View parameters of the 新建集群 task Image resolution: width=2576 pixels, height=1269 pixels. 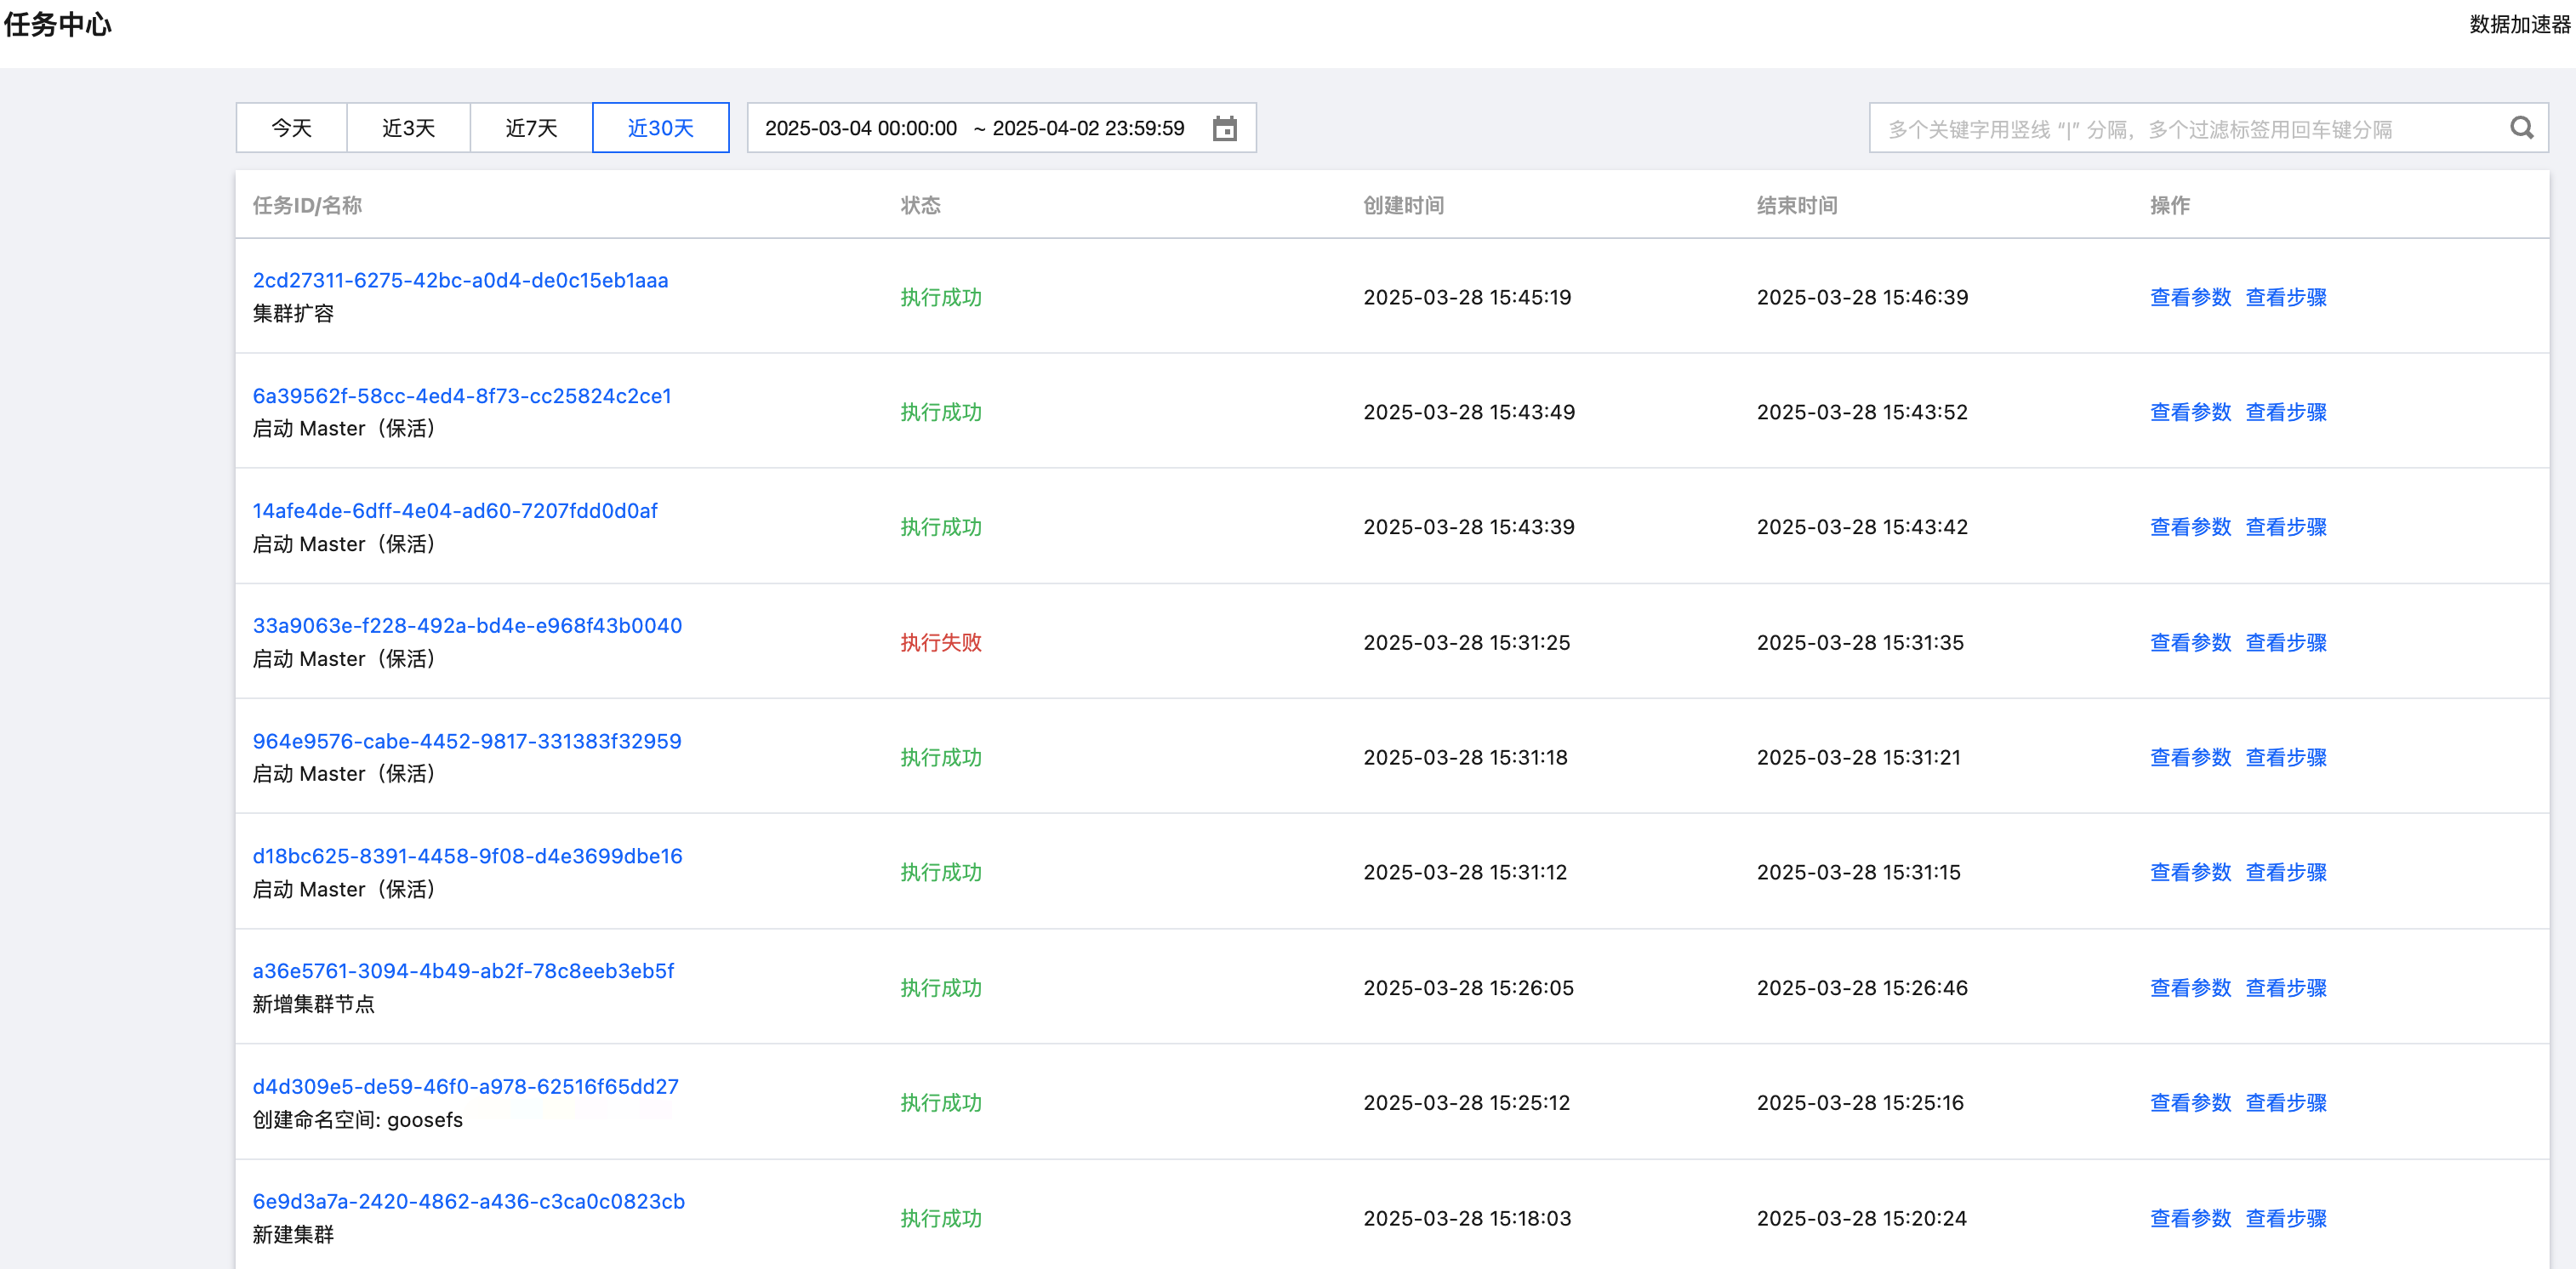click(2190, 1218)
